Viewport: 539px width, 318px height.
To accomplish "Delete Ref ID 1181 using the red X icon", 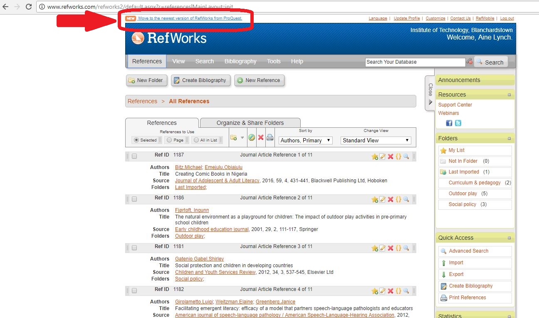I will [391, 248].
